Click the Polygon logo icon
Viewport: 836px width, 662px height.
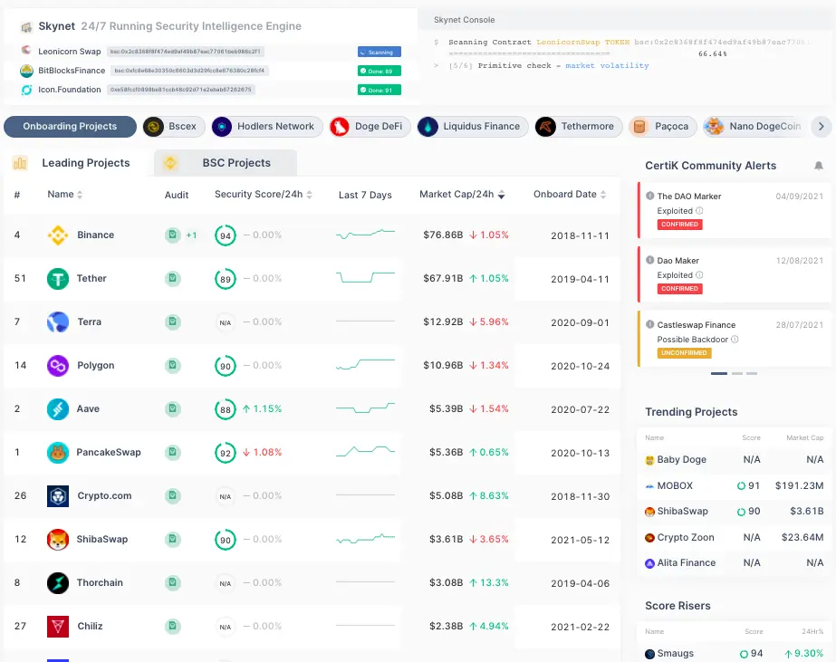(x=58, y=366)
